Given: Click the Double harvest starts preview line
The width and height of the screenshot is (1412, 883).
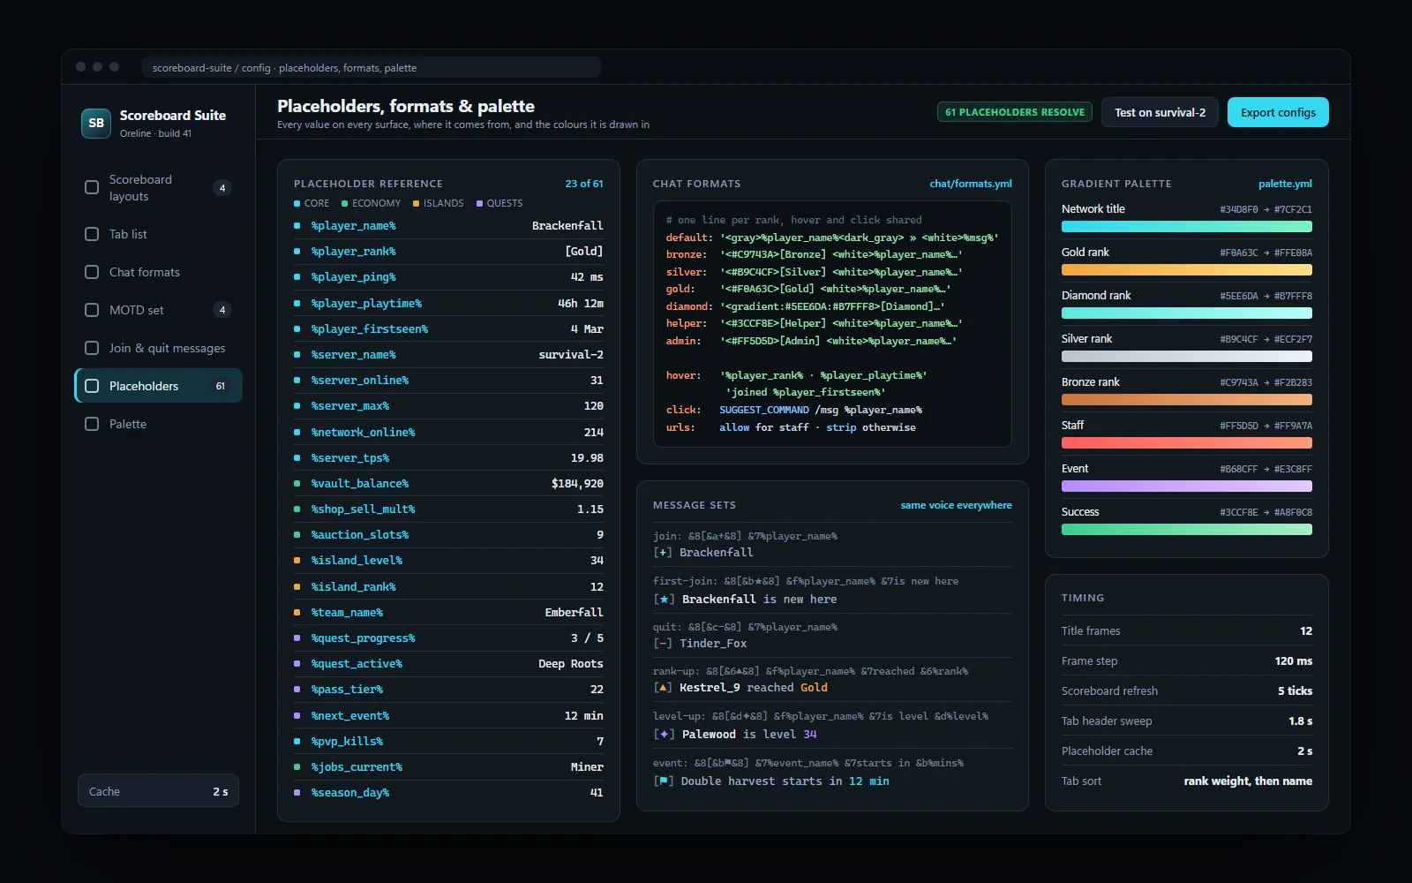Looking at the screenshot, I should pyautogui.click(x=771, y=781).
